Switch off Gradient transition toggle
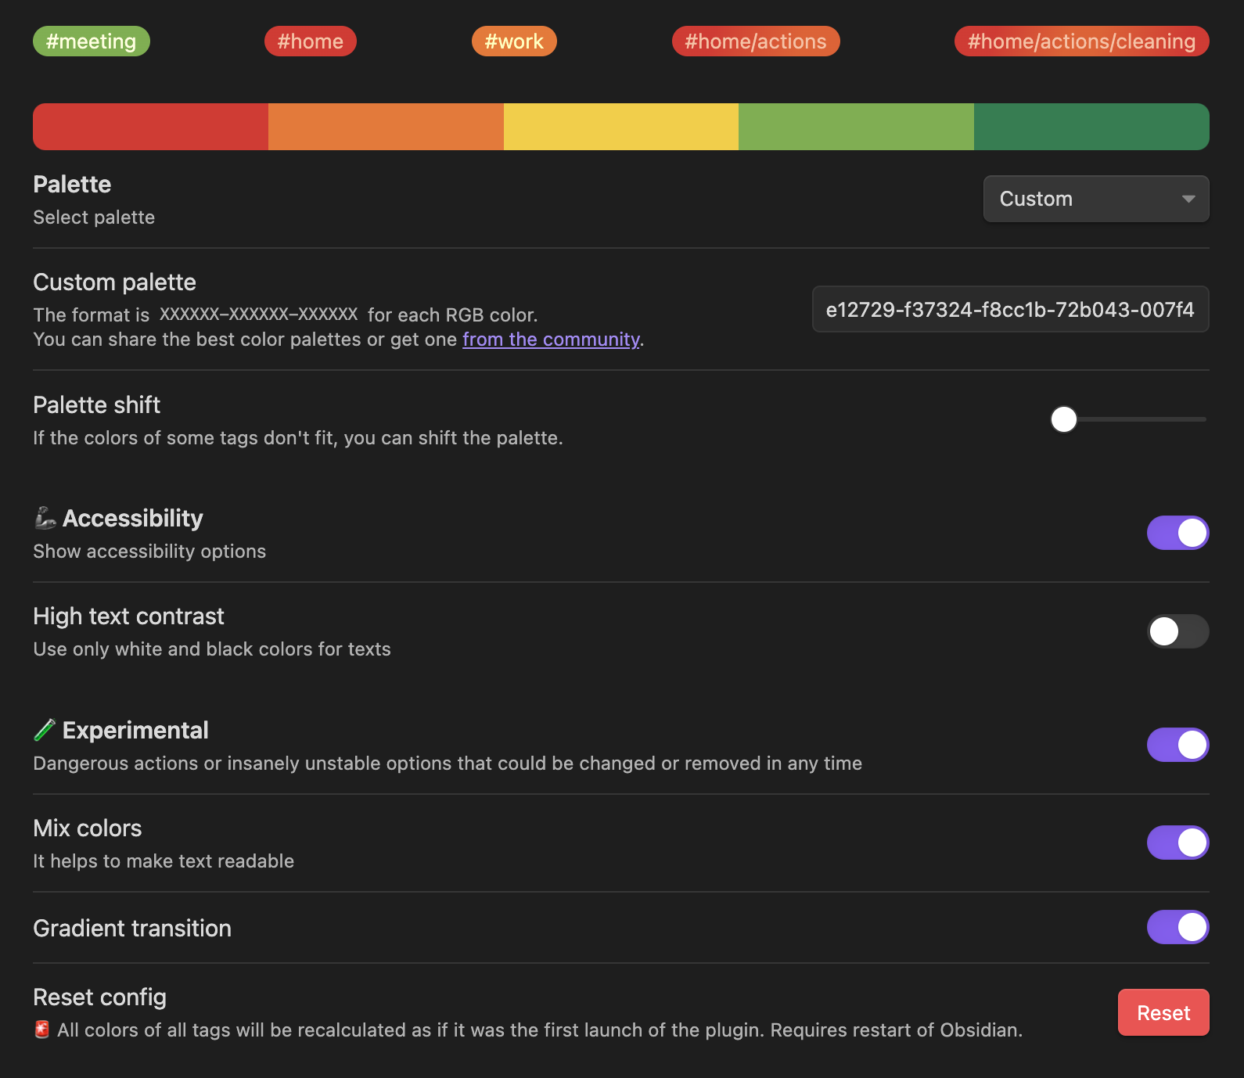The width and height of the screenshot is (1244, 1078). click(x=1177, y=927)
